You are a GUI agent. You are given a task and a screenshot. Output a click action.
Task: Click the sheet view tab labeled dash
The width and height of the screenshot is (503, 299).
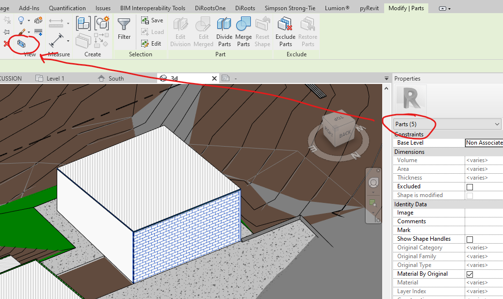(x=230, y=78)
